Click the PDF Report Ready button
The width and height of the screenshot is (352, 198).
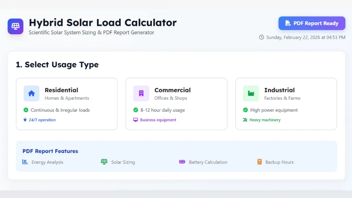(x=312, y=23)
